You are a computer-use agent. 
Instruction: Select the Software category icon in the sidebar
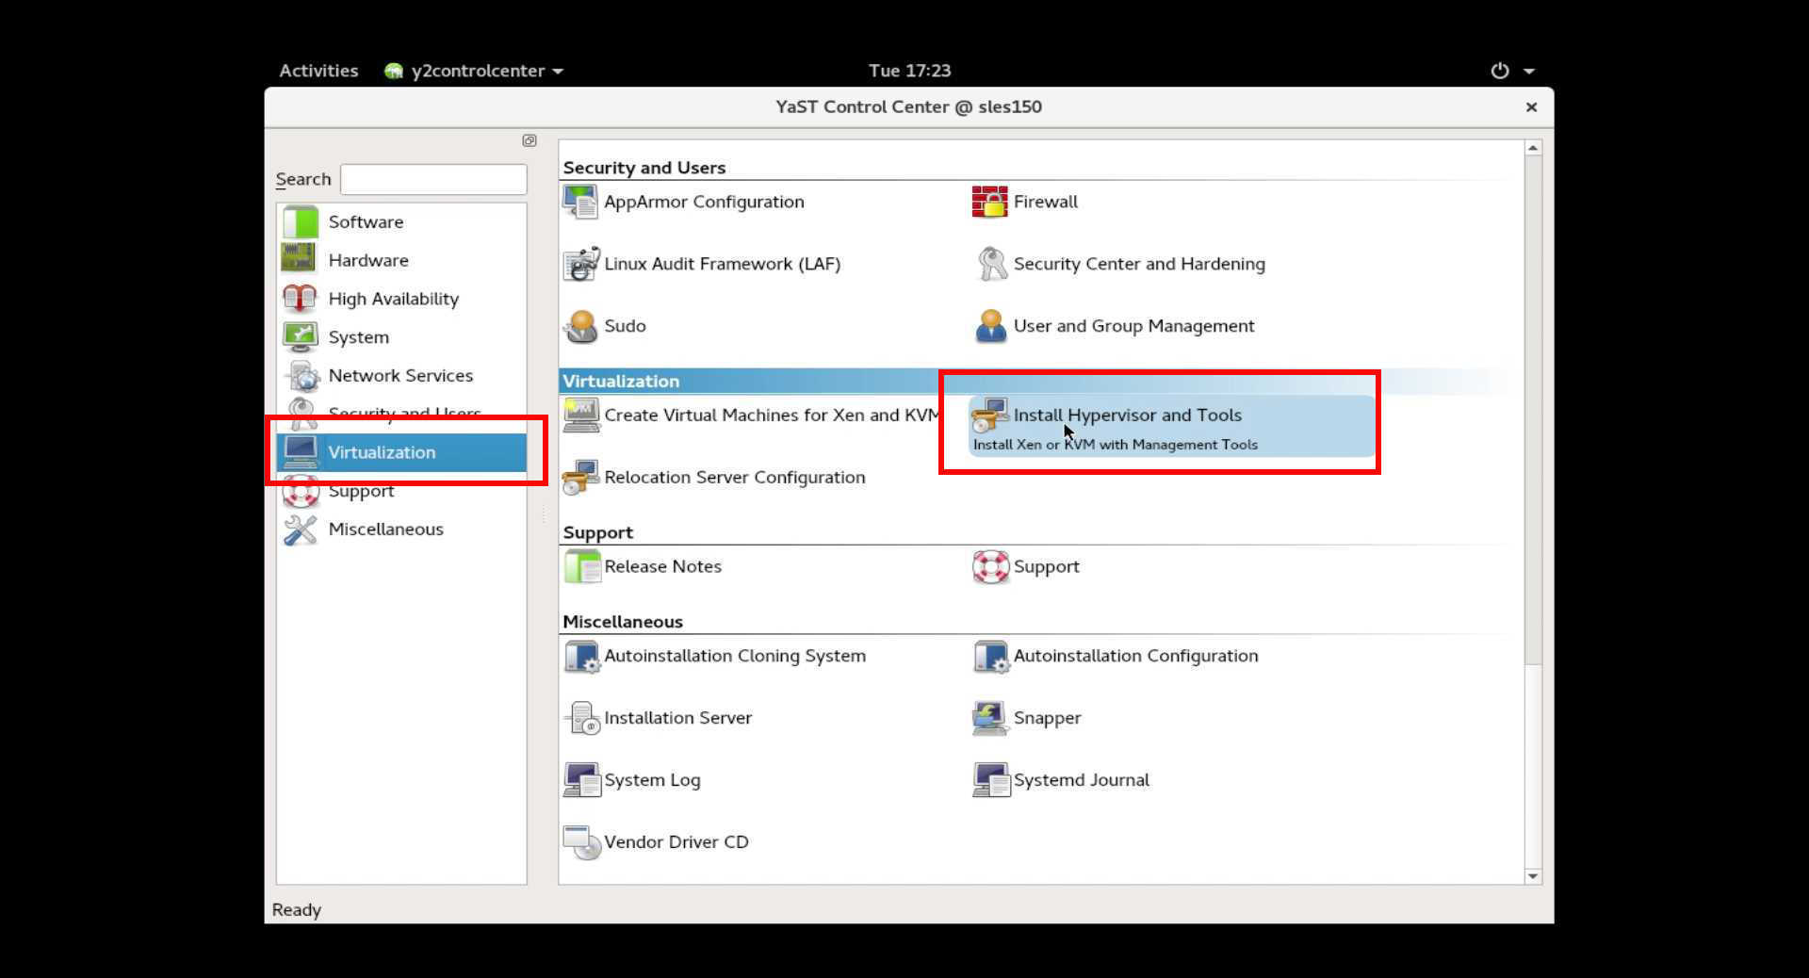tap(301, 222)
